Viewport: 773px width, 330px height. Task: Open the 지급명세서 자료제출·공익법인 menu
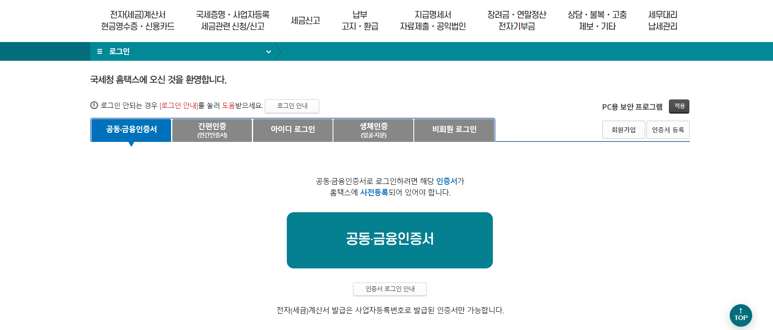(433, 20)
